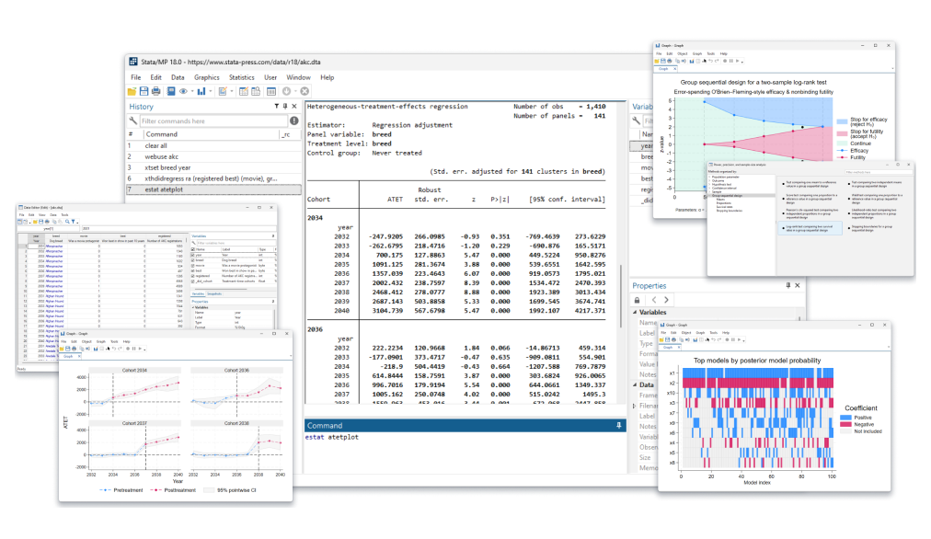This screenshot has height=539, width=931.
Task: Click the filter funnel icon in Data Editor toolbar
Action: [73, 222]
